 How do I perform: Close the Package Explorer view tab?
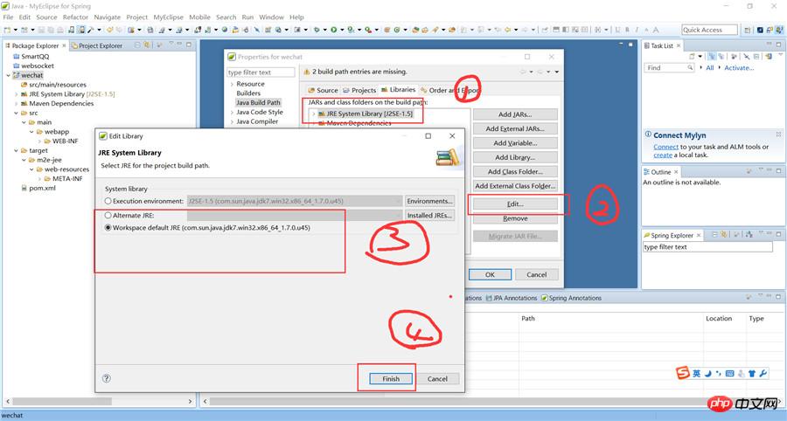coord(64,45)
